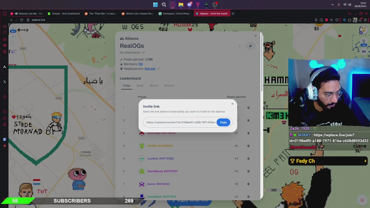Click the locate target icon bottom right
This screenshot has height=208, width=370.
pyautogui.click(x=362, y=200)
